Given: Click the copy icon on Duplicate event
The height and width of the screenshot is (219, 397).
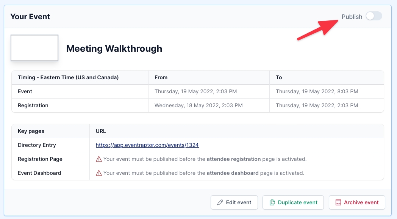Looking at the screenshot, I should pos(272,202).
